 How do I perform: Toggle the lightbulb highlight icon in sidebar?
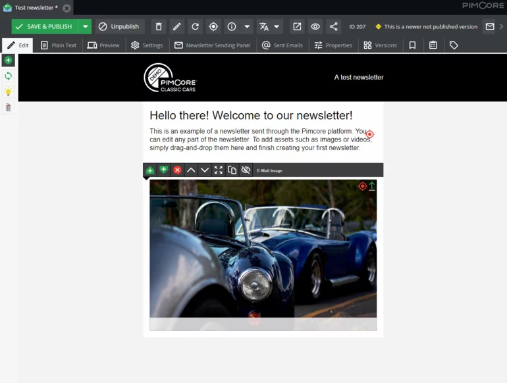(x=9, y=91)
